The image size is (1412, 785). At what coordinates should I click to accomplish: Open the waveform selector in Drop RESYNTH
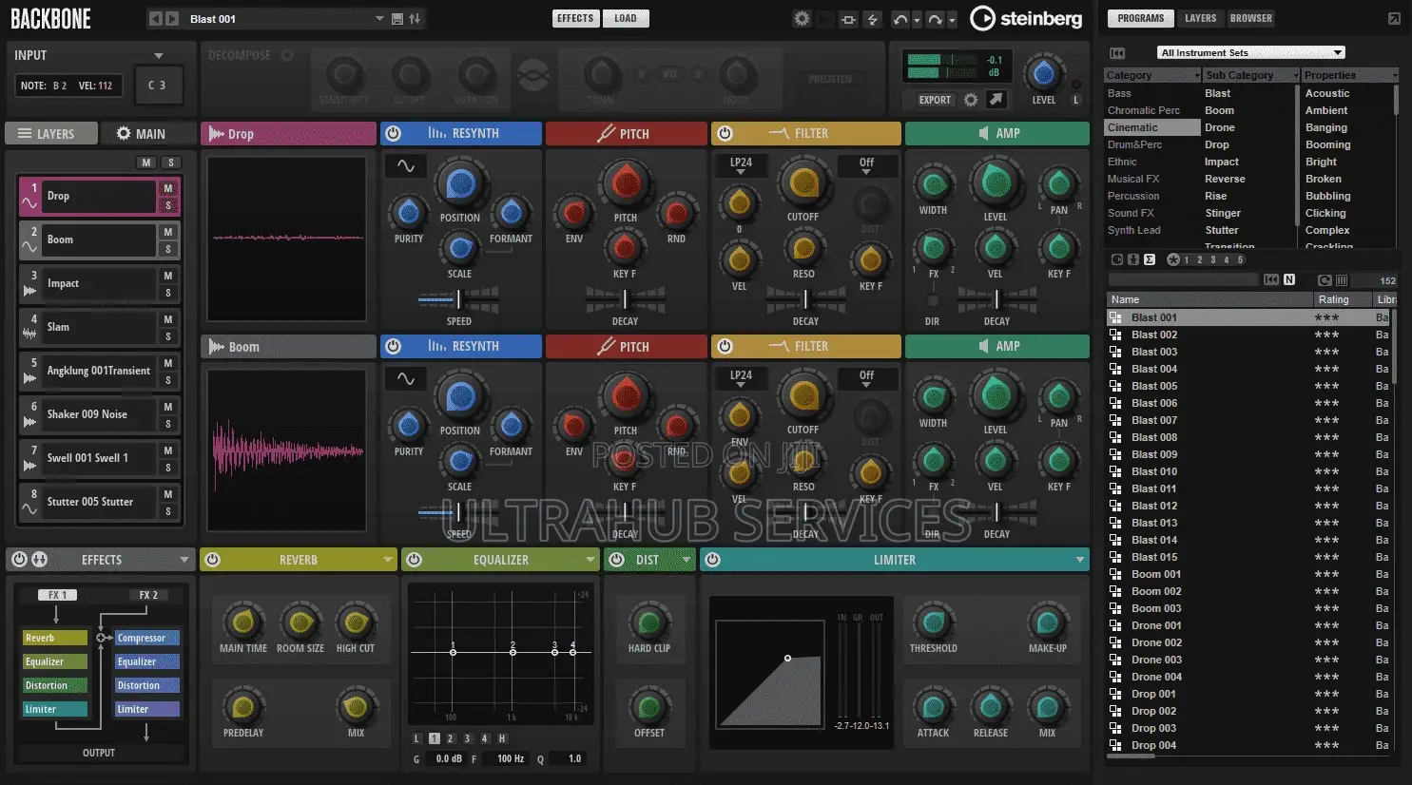[406, 166]
